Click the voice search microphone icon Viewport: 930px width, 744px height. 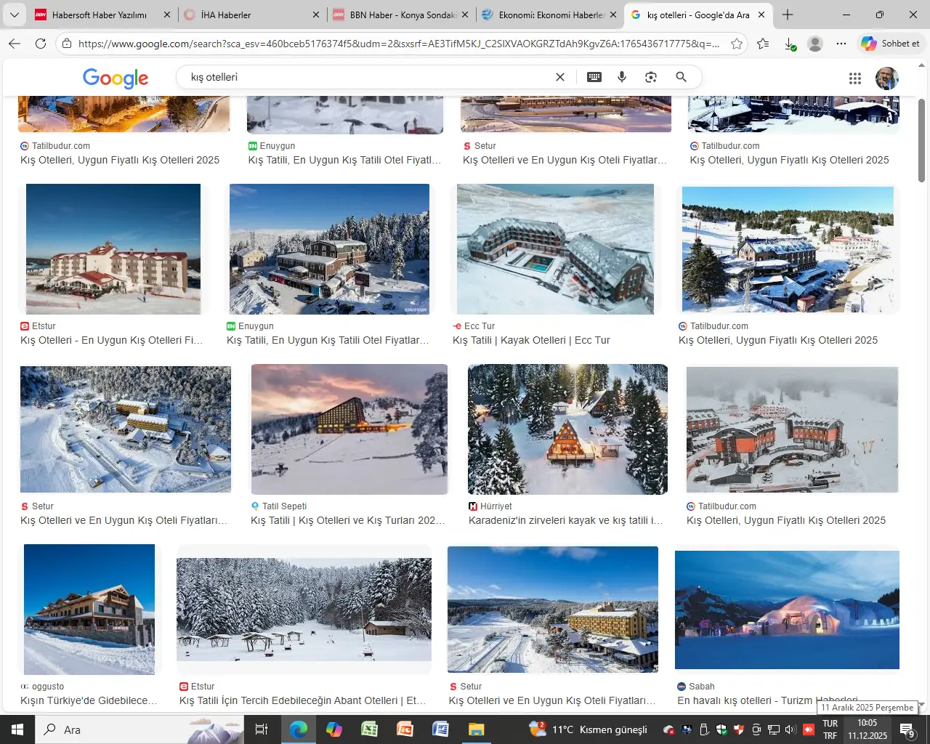[x=622, y=77]
